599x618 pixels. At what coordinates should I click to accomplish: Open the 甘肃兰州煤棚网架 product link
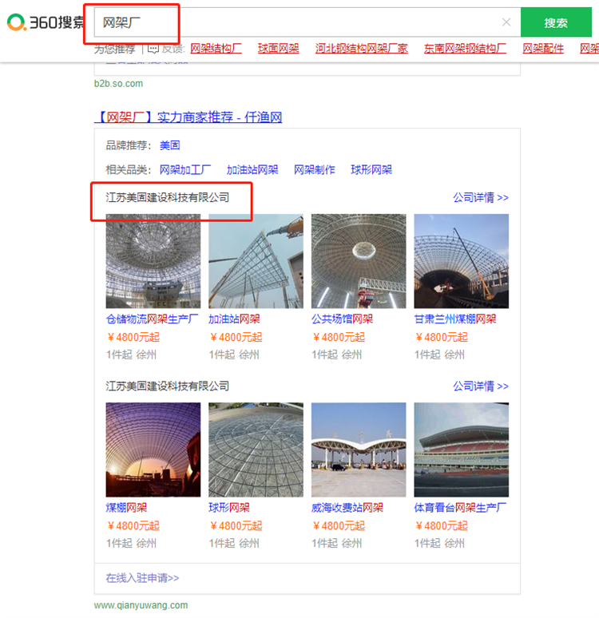coord(454,319)
